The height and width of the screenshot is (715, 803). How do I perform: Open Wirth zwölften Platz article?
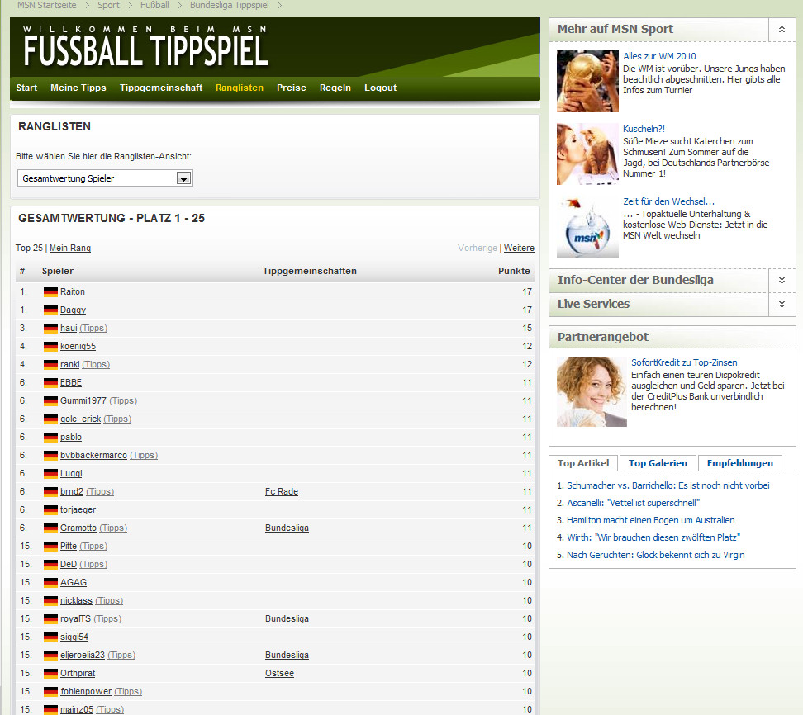click(x=653, y=537)
